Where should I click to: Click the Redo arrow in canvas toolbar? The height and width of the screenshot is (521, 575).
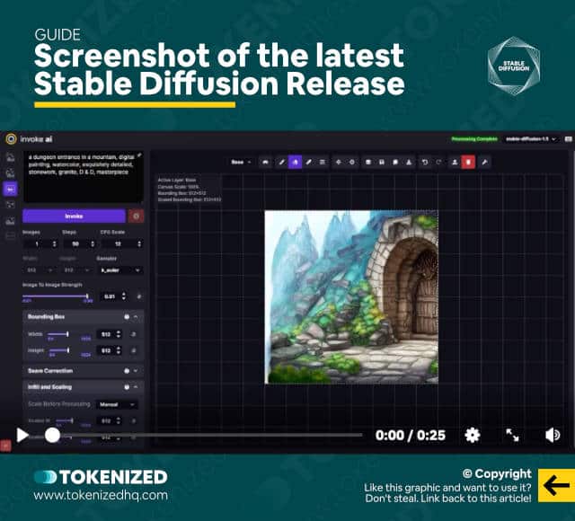click(438, 162)
